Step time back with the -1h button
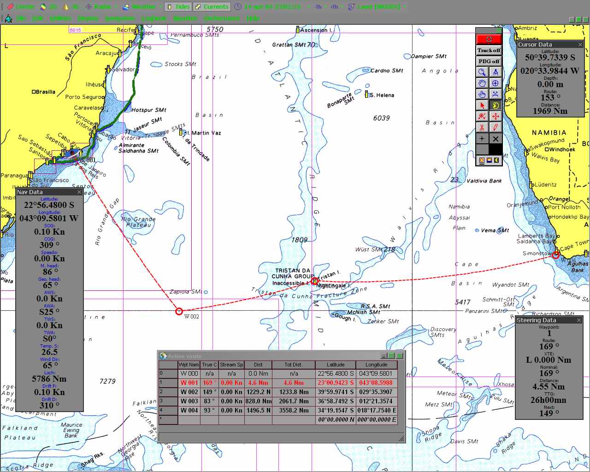This screenshot has height=472, width=590. (318, 6)
